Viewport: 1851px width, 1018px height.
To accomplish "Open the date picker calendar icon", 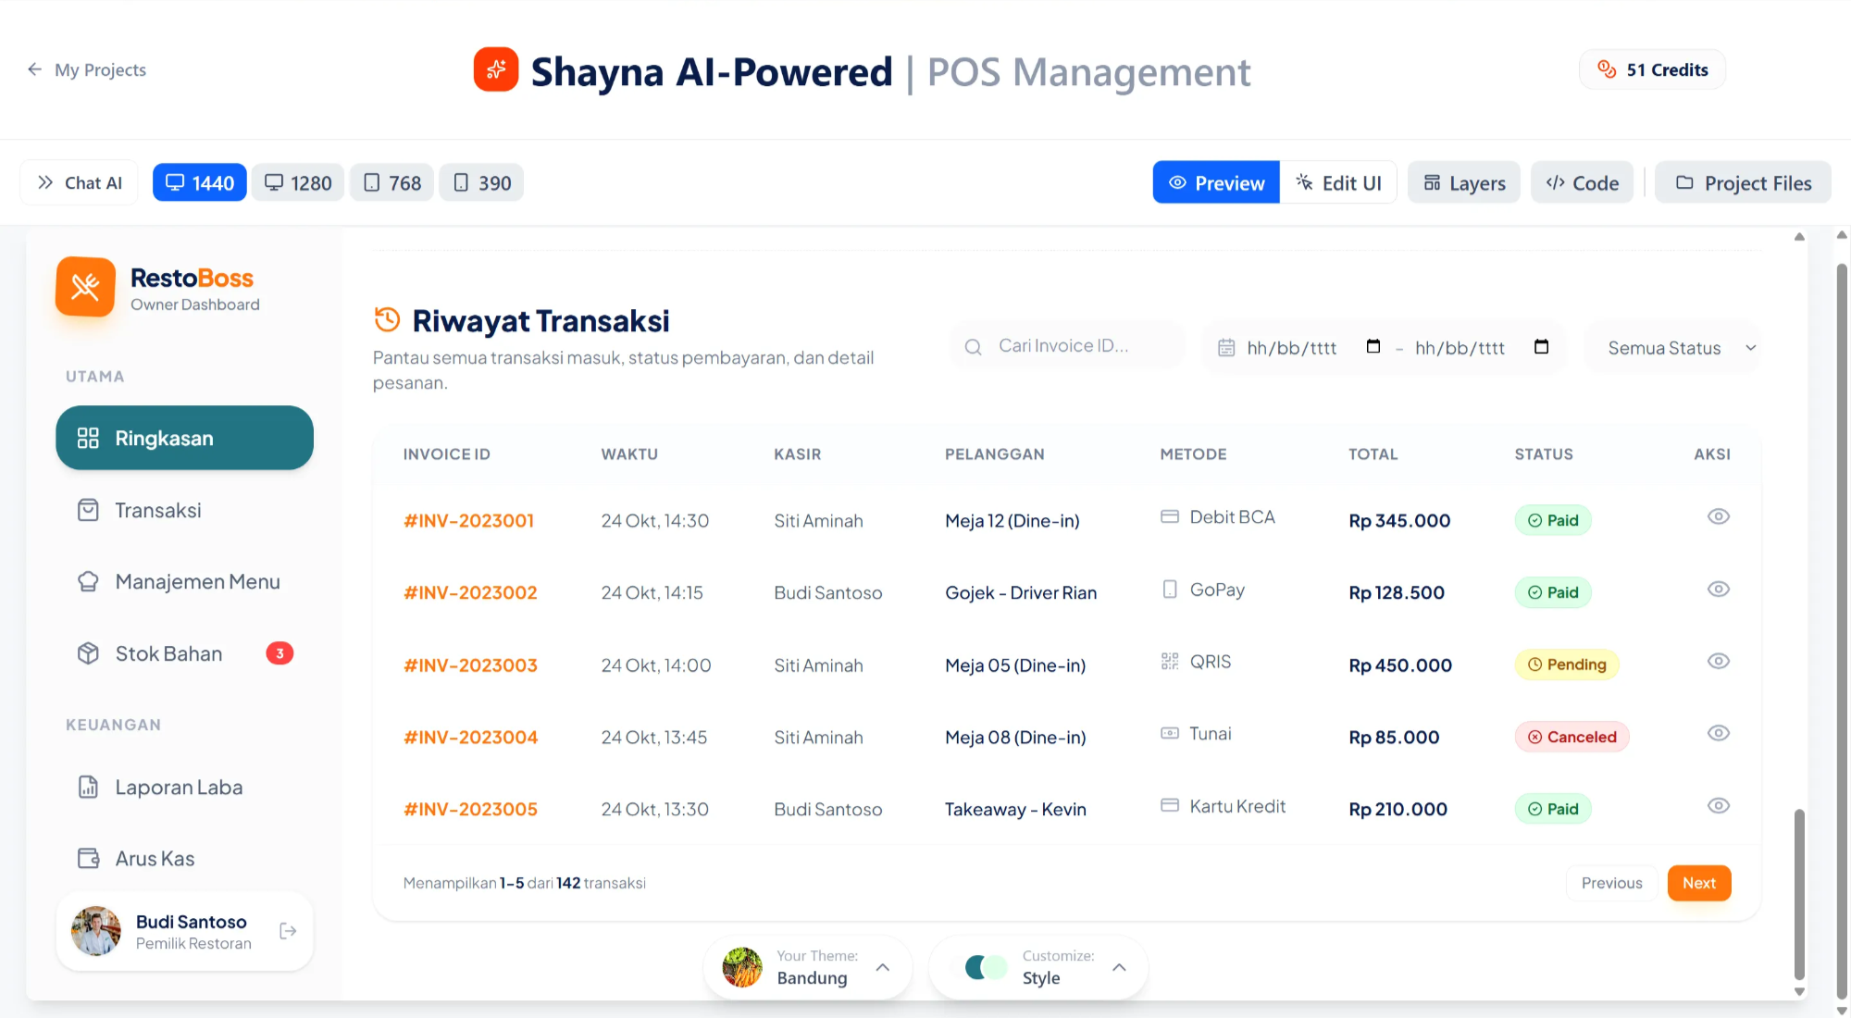I will click(1373, 346).
